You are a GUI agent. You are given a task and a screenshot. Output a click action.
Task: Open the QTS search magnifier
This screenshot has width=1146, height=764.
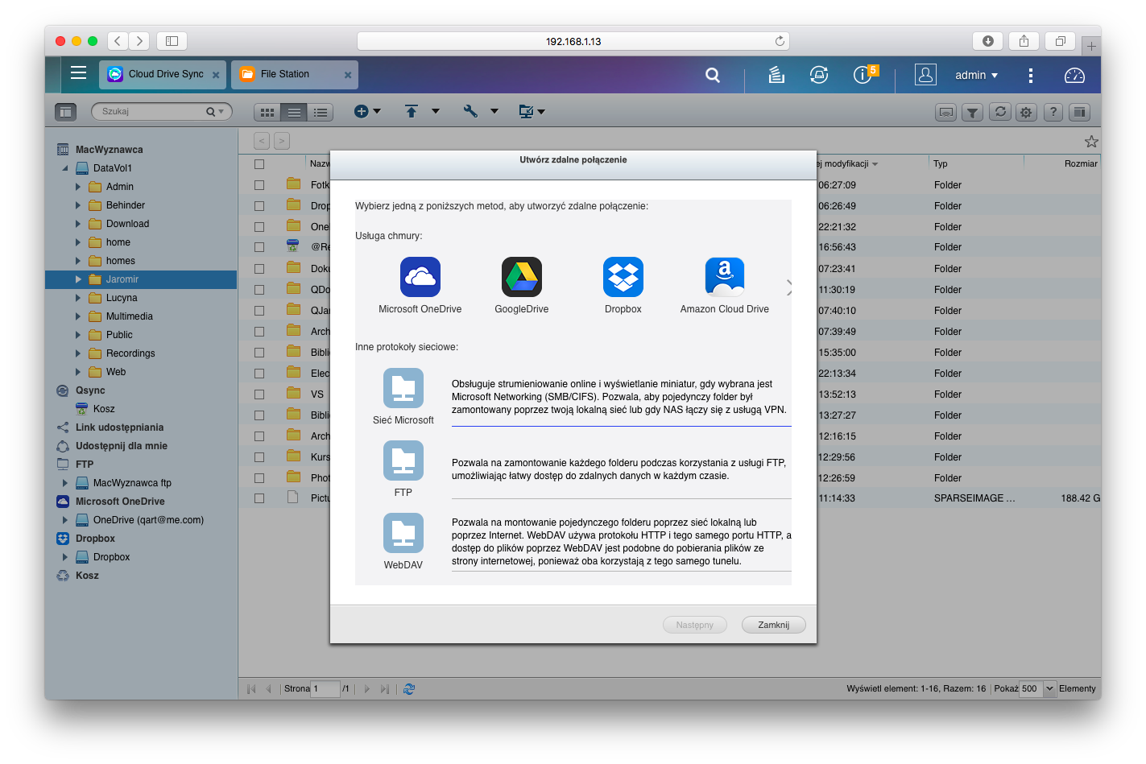[x=713, y=75]
